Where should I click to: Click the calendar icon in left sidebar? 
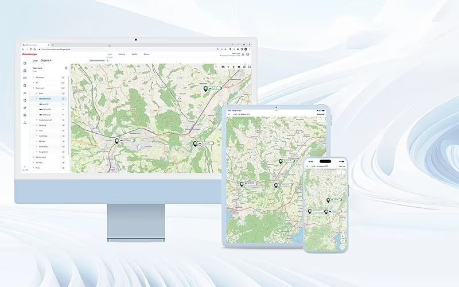[x=25, y=86]
